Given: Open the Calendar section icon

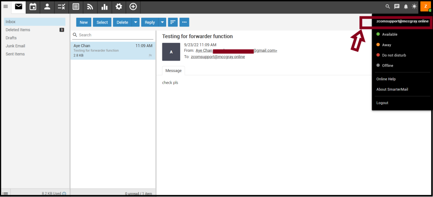Looking at the screenshot, I should [x=33, y=7].
